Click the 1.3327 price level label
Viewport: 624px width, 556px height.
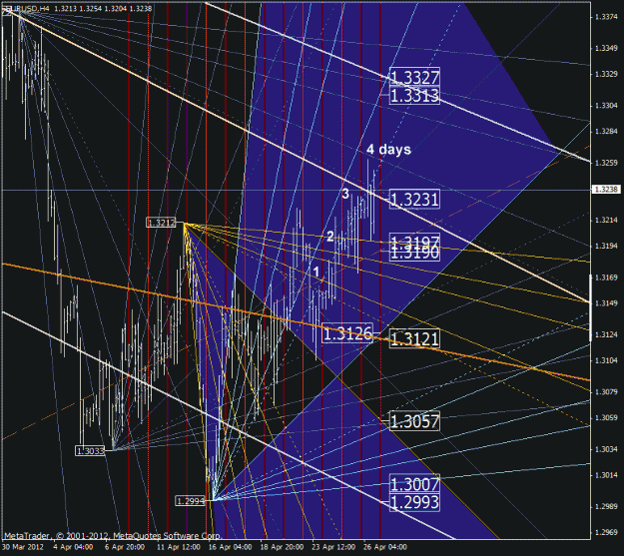pos(414,77)
